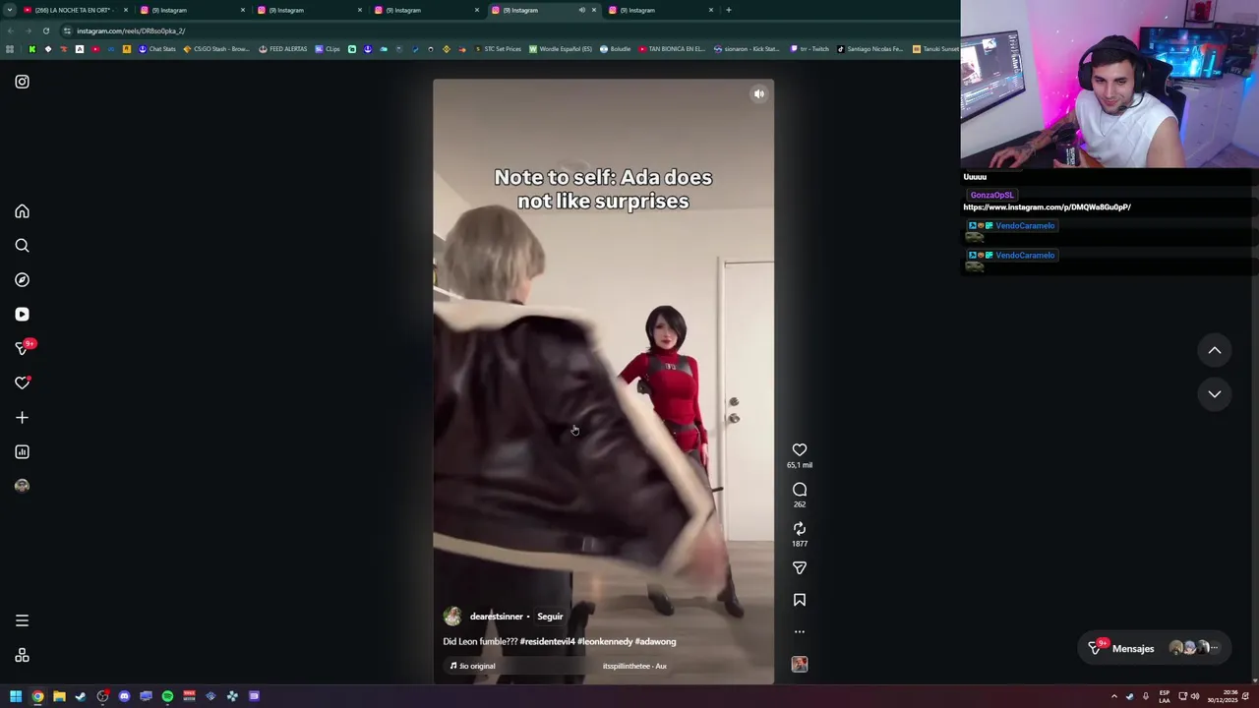This screenshot has height=708, width=1259.
Task: Go to next reel arrow
Action: click(x=1215, y=393)
